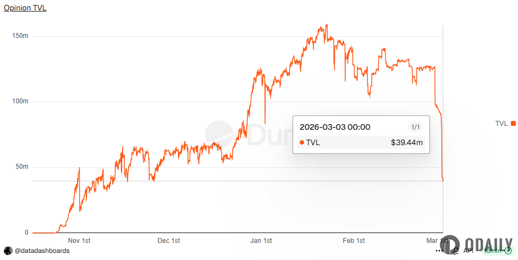The image size is (518, 260).
Task: Click the $39.44m tooltip value
Action: 406,143
